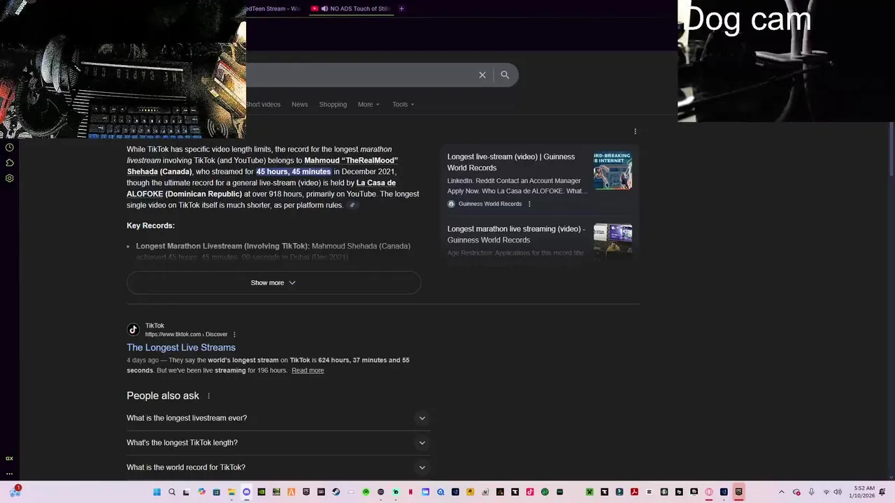This screenshot has width=895, height=503.
Task: Click the GX icon in the browser sidebar
Action: (x=9, y=458)
